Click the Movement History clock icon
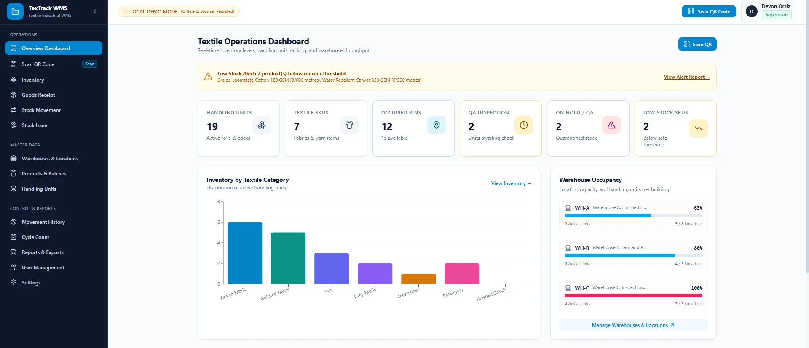Viewport: 809px width, 348px height. pyautogui.click(x=13, y=222)
